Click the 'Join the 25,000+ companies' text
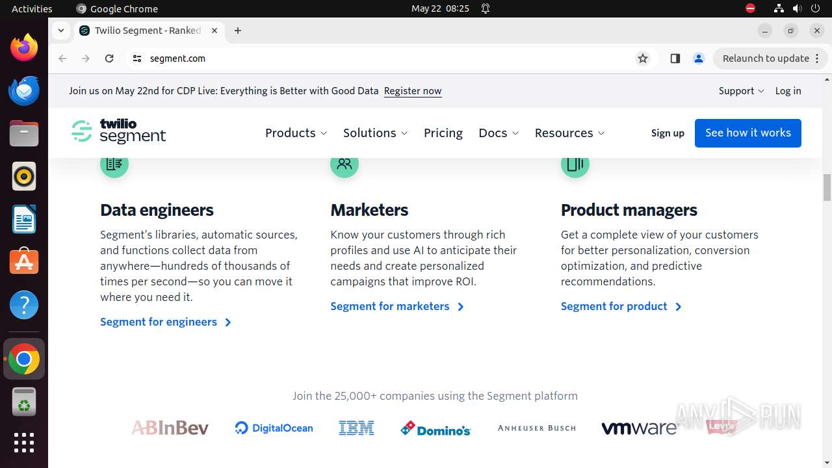 click(435, 396)
